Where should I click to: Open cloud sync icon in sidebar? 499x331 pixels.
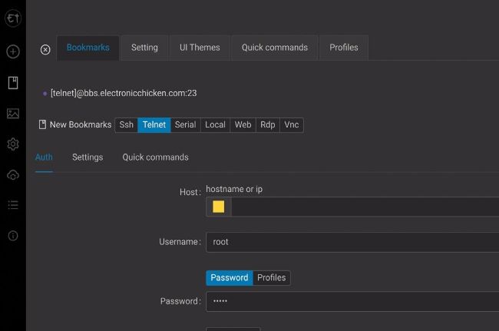[x=13, y=175]
